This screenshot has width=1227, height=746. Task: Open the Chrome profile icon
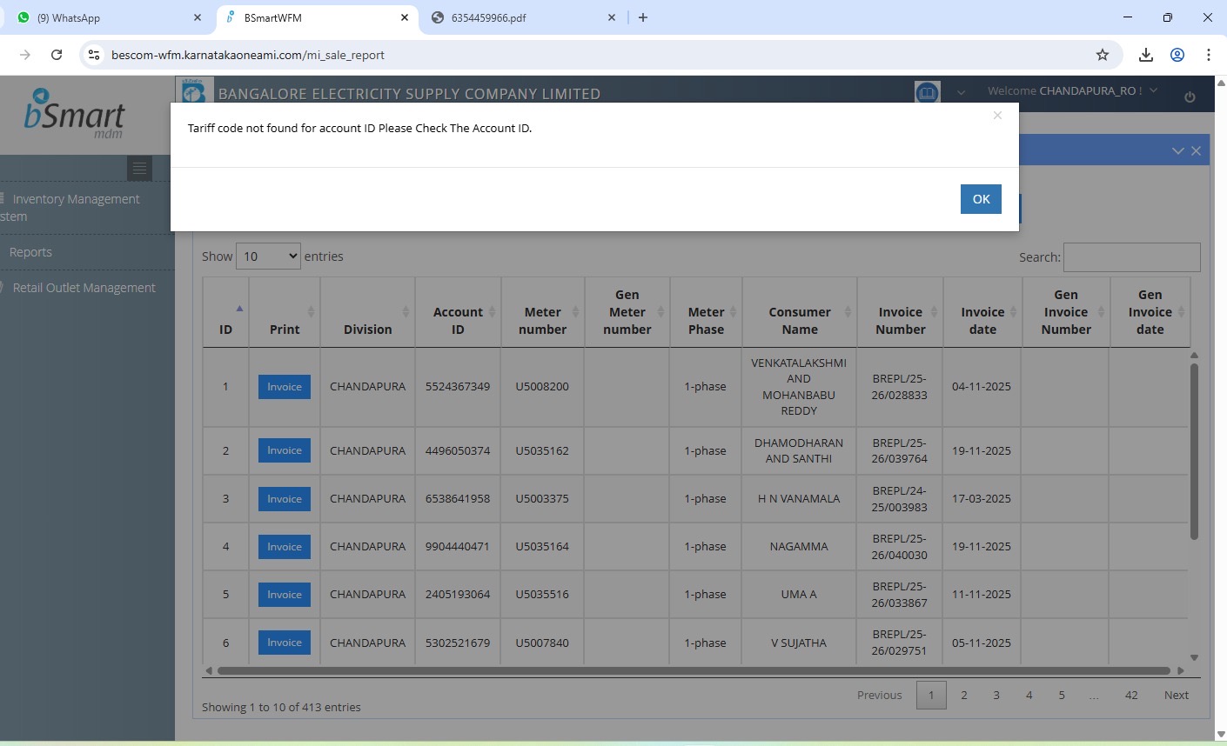pyautogui.click(x=1177, y=55)
